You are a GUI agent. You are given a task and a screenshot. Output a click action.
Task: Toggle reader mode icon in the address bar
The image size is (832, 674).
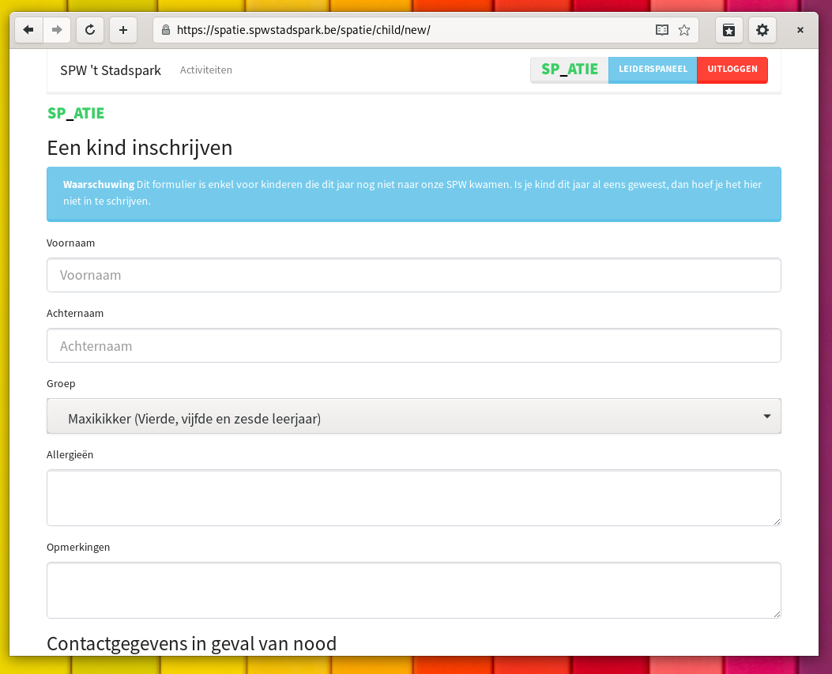[662, 30]
